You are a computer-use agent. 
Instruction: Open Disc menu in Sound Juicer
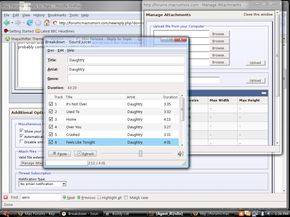pos(51,50)
